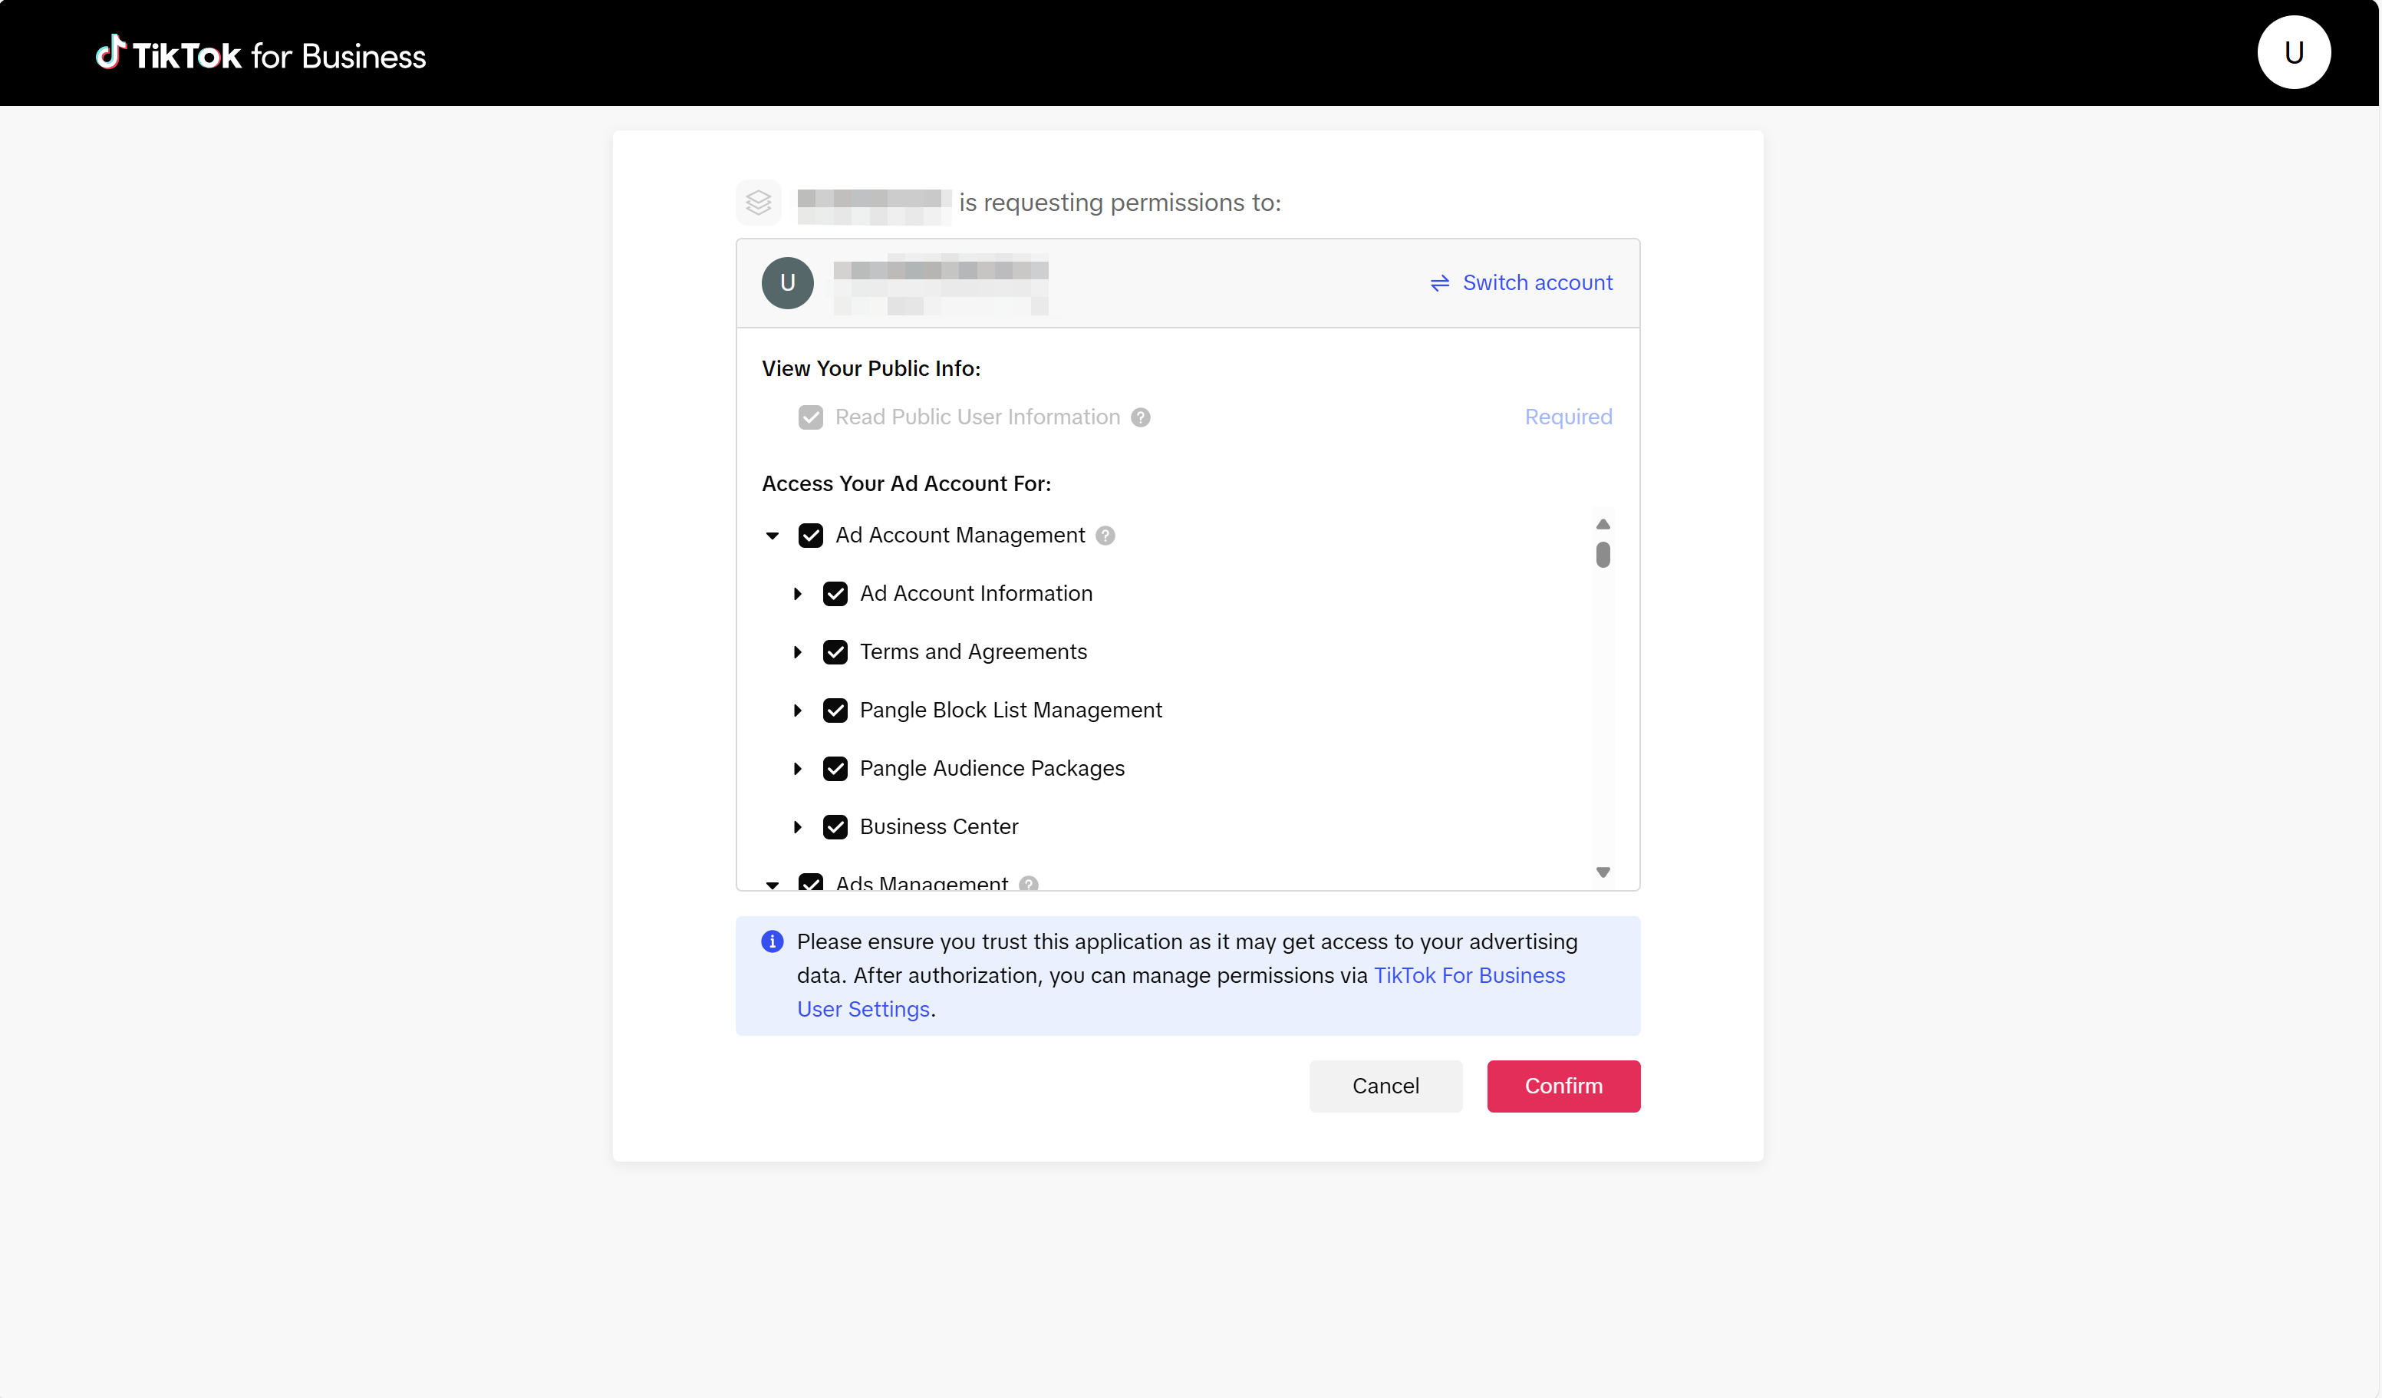
Task: Click the Switch account arrows icon
Action: (1440, 284)
